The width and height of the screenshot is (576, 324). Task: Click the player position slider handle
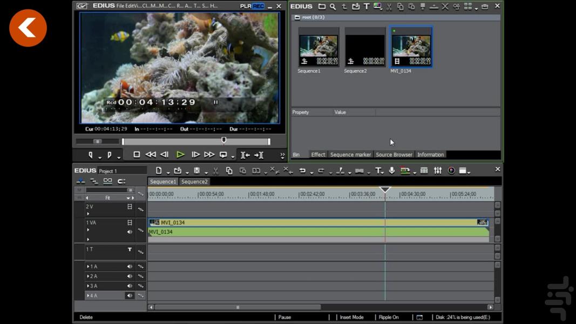223,140
